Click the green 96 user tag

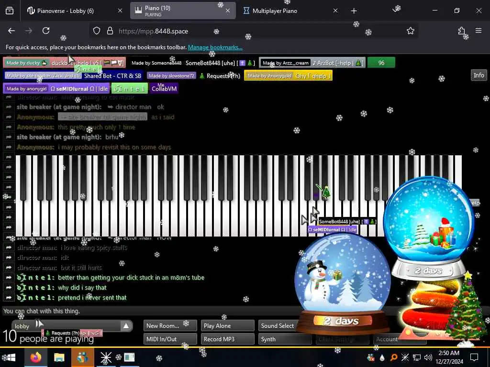click(381, 63)
